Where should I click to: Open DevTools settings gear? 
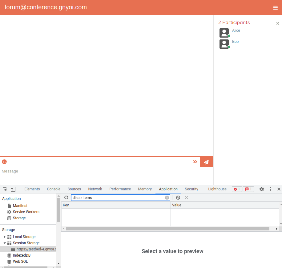click(x=261, y=189)
